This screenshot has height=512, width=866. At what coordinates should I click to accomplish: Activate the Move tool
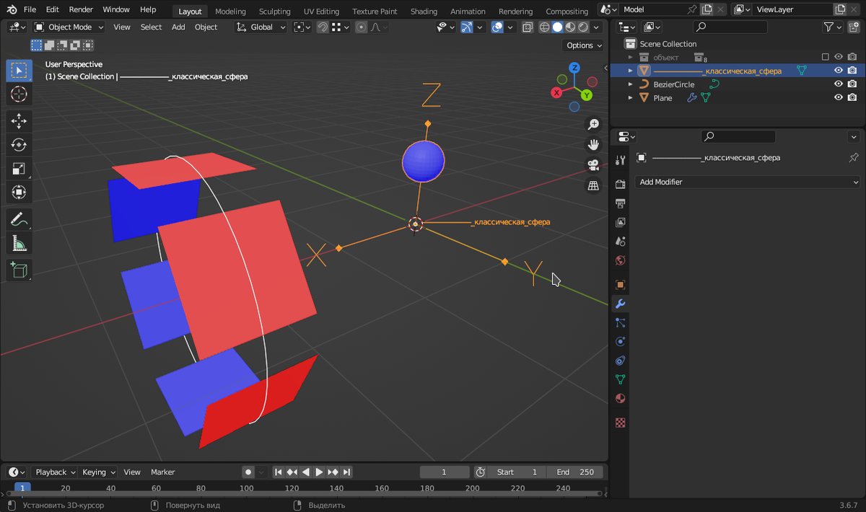[19, 121]
